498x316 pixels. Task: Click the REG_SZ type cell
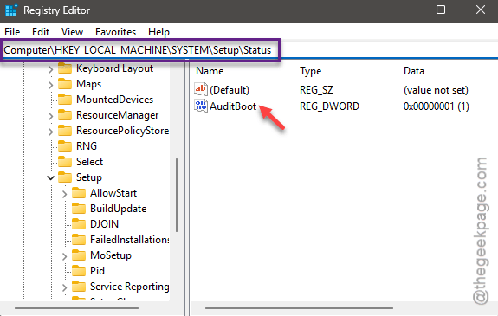pos(316,90)
